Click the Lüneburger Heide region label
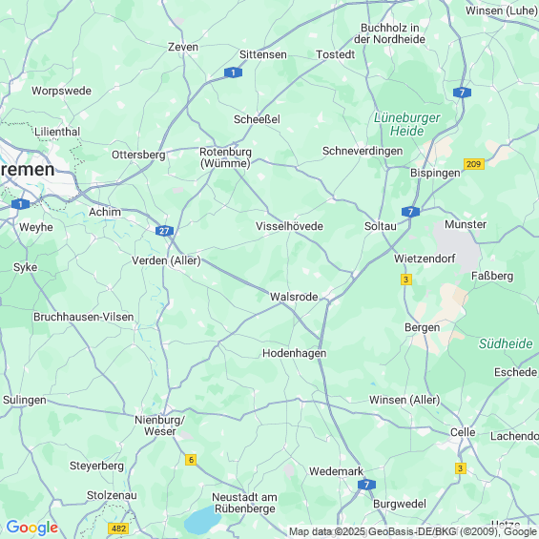Image resolution: width=539 pixels, height=539 pixels. 407,124
